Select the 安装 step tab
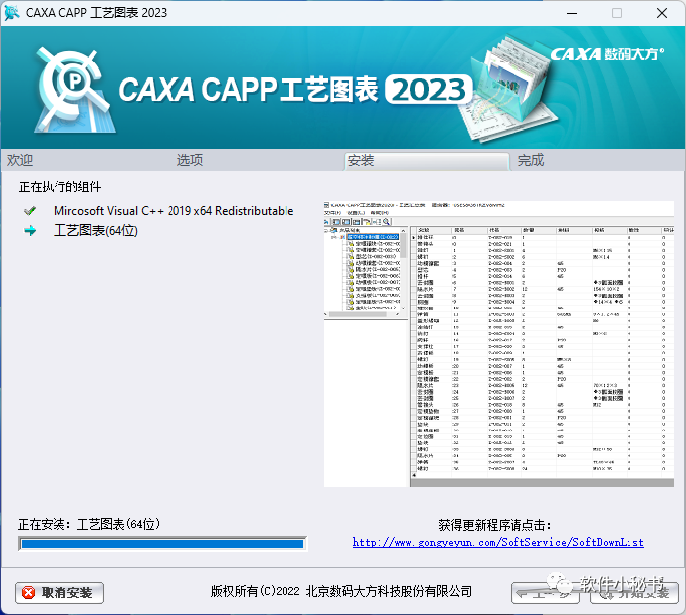686x615 pixels. [426, 161]
